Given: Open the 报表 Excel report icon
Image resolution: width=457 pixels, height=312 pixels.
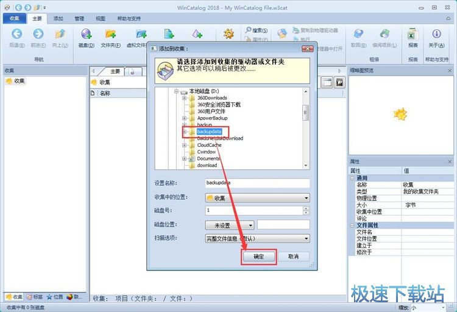Looking at the screenshot, I should pyautogui.click(x=413, y=34).
